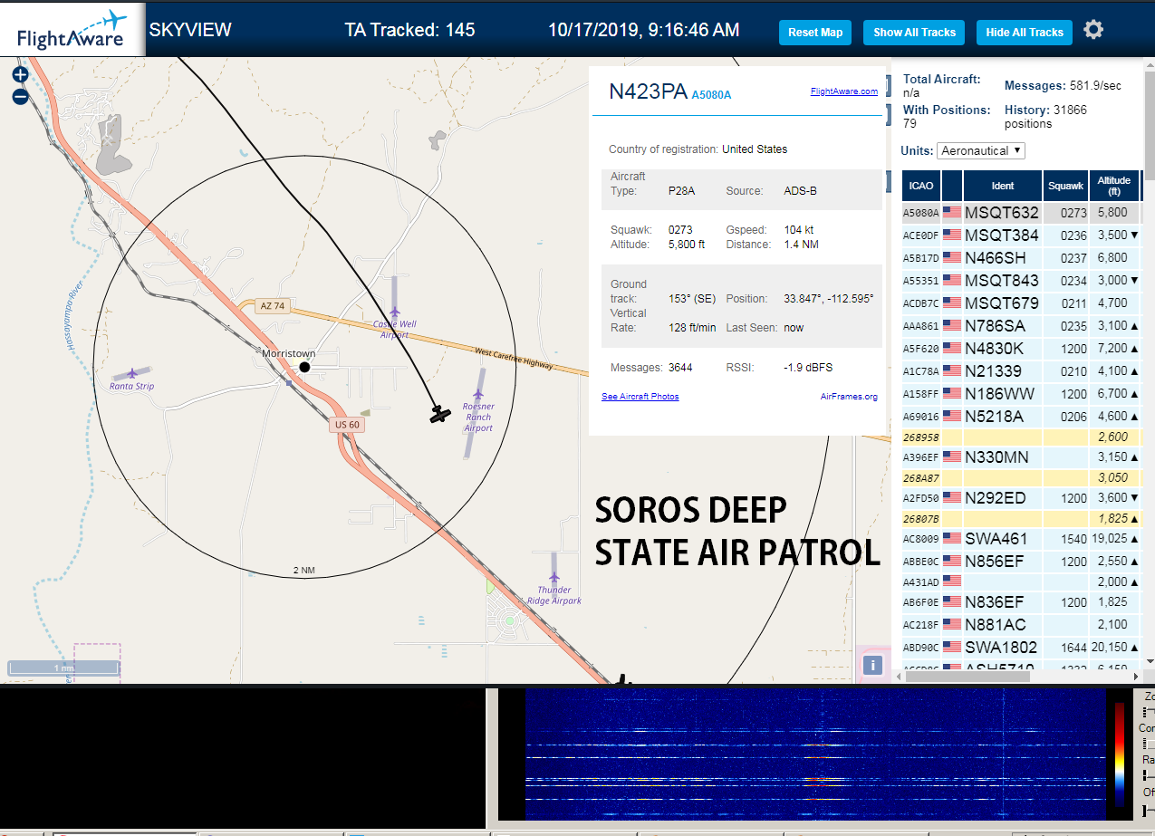Click Reset Map button

[x=815, y=33]
